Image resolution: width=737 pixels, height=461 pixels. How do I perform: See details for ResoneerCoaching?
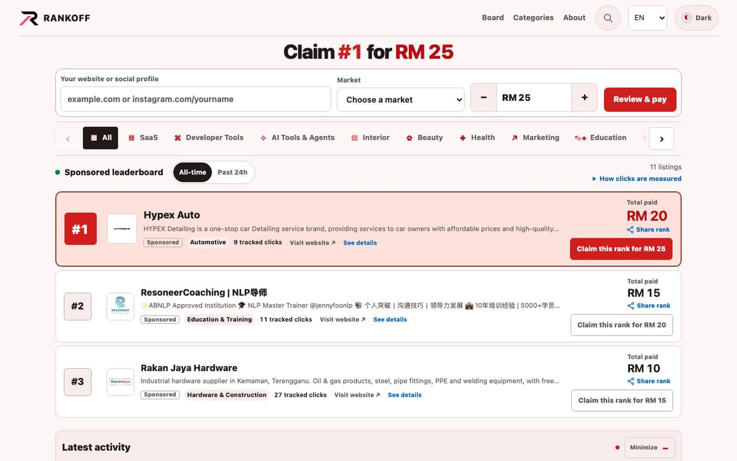pyautogui.click(x=390, y=319)
